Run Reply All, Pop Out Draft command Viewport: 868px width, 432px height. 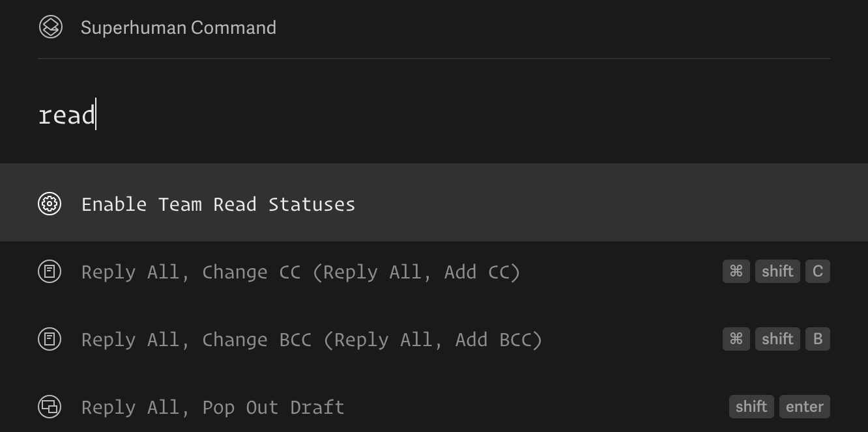434,407
